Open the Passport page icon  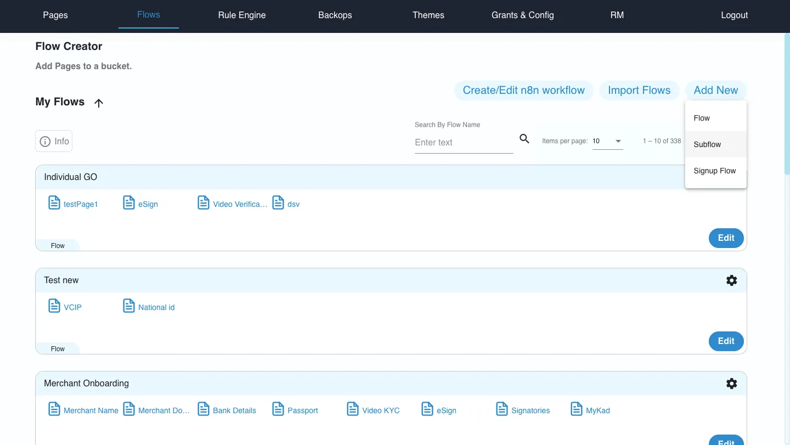pos(278,409)
